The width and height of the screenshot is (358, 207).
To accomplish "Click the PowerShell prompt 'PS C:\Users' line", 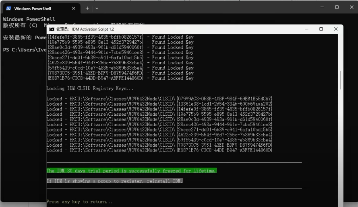I will point(24,50).
